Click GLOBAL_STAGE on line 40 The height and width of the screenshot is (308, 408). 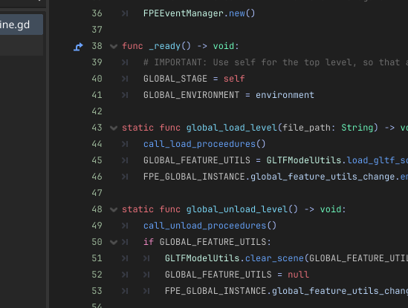click(175, 79)
